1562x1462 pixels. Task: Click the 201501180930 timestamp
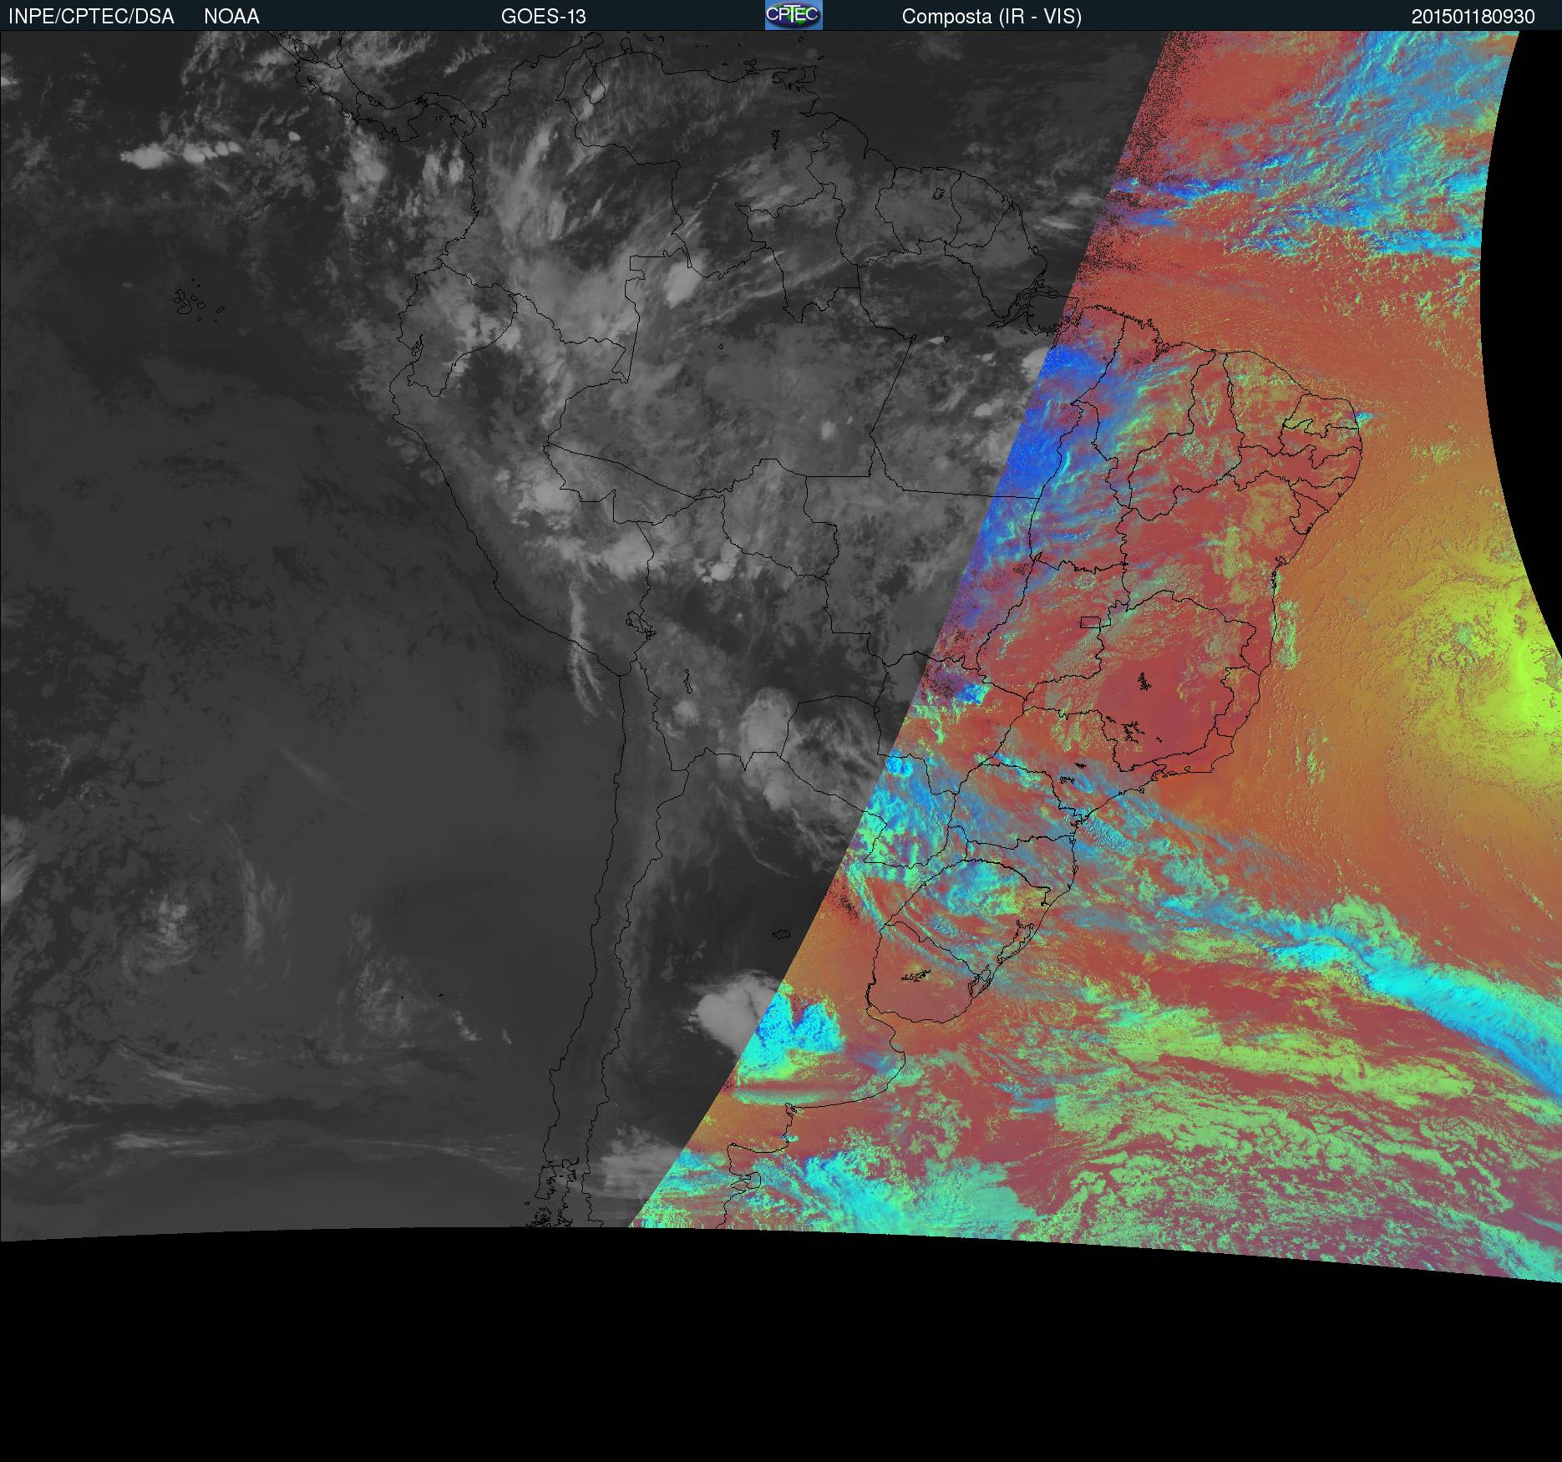click(x=1473, y=17)
